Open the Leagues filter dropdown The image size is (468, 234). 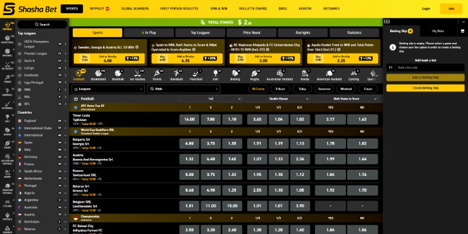tap(108, 89)
